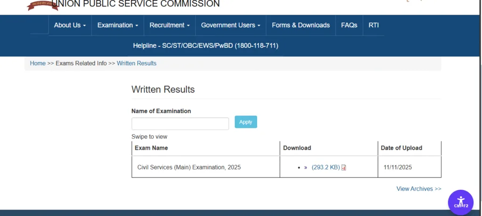Open the RTI menu item
Screen dimensions: 482x216
(373, 25)
